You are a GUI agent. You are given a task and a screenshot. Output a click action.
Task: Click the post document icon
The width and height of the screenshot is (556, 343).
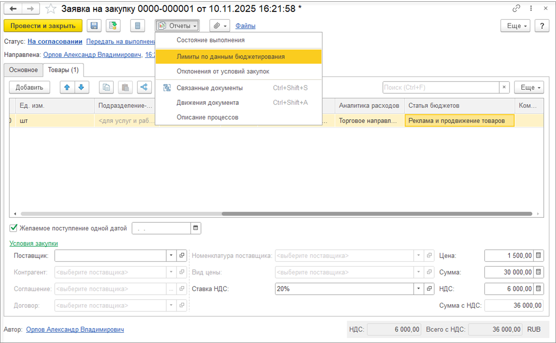(x=113, y=26)
